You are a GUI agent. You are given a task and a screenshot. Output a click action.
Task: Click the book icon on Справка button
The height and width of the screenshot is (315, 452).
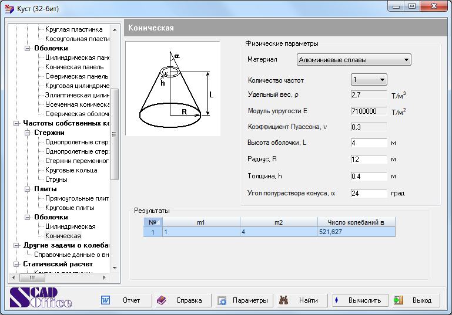coord(162,300)
